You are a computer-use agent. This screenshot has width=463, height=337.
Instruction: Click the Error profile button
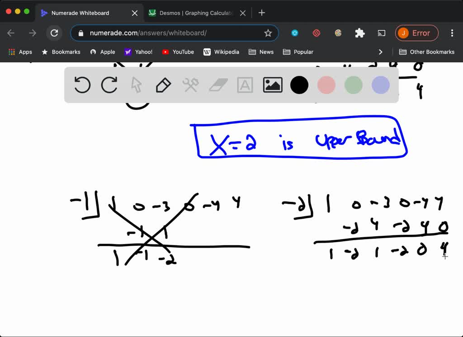[416, 33]
